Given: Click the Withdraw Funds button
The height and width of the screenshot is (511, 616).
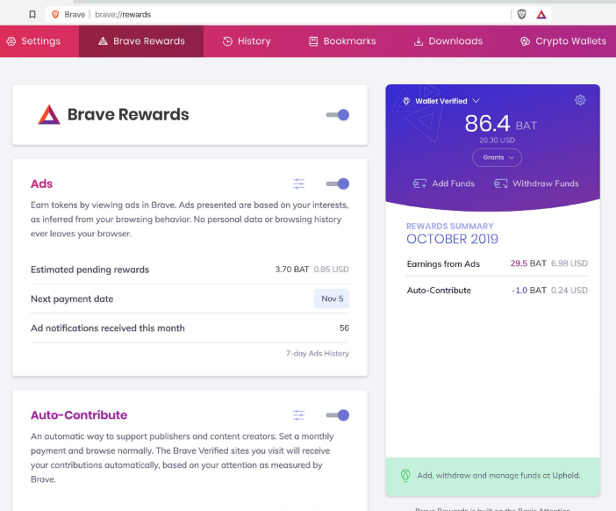Looking at the screenshot, I should [x=536, y=184].
